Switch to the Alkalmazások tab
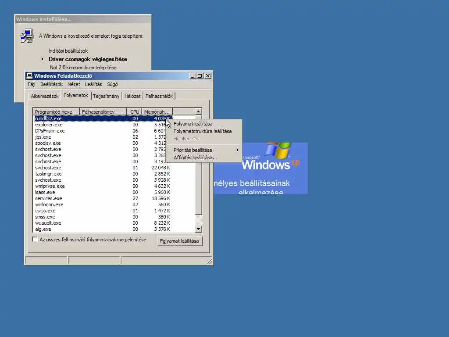449x337 pixels. tap(45, 96)
